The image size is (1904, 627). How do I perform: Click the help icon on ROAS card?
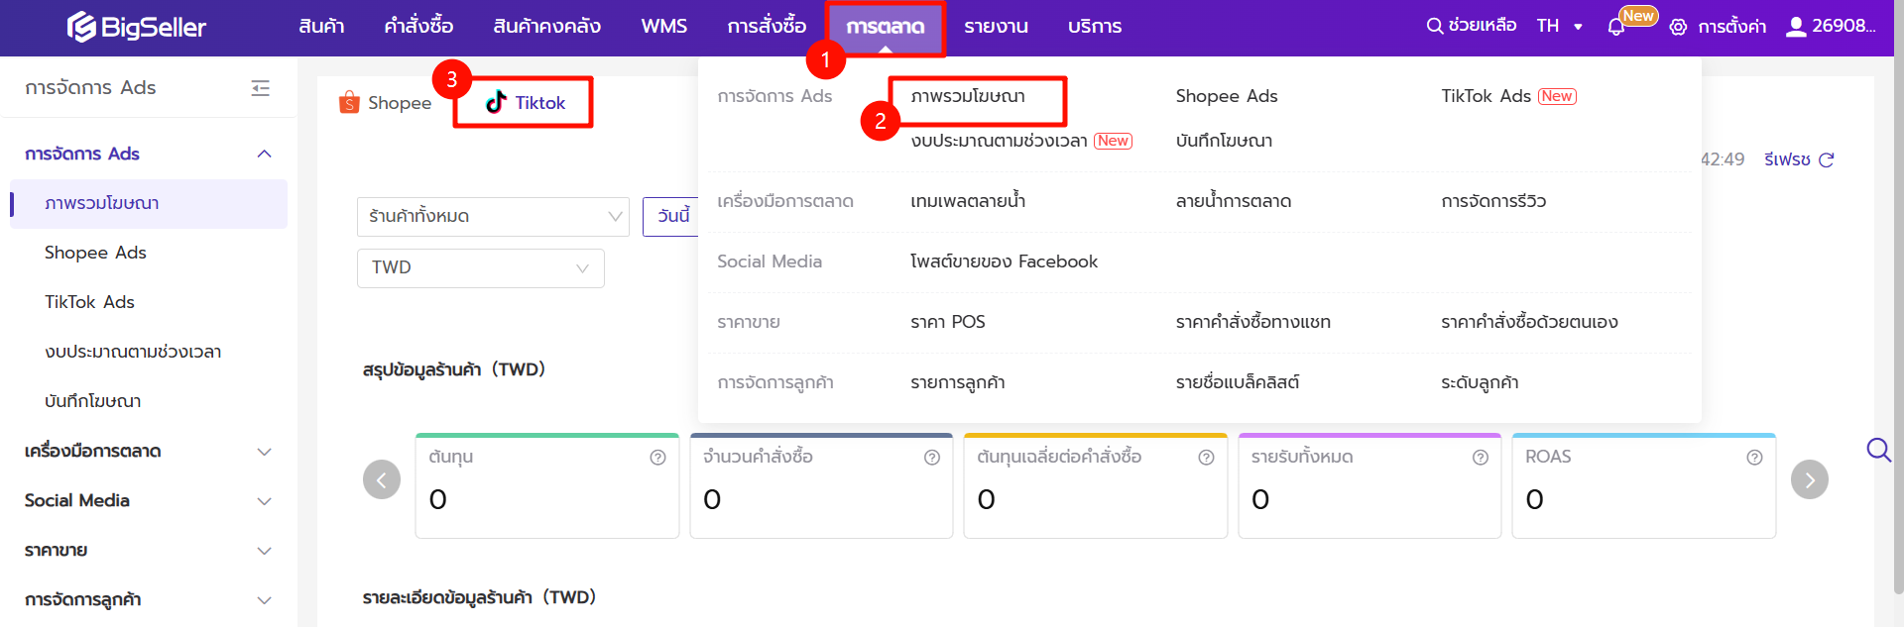click(1754, 458)
